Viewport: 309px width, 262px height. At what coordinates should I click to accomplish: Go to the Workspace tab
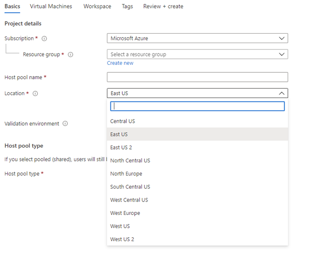97,6
